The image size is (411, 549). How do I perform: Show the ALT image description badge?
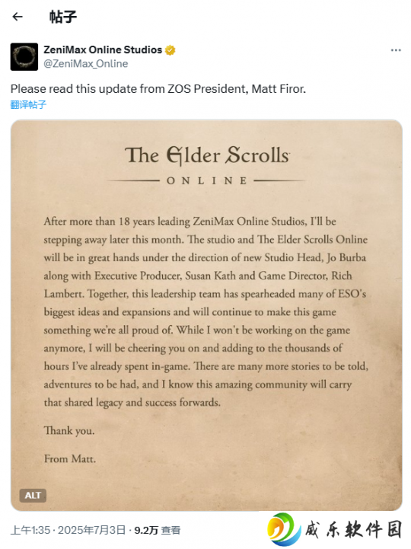tap(33, 496)
